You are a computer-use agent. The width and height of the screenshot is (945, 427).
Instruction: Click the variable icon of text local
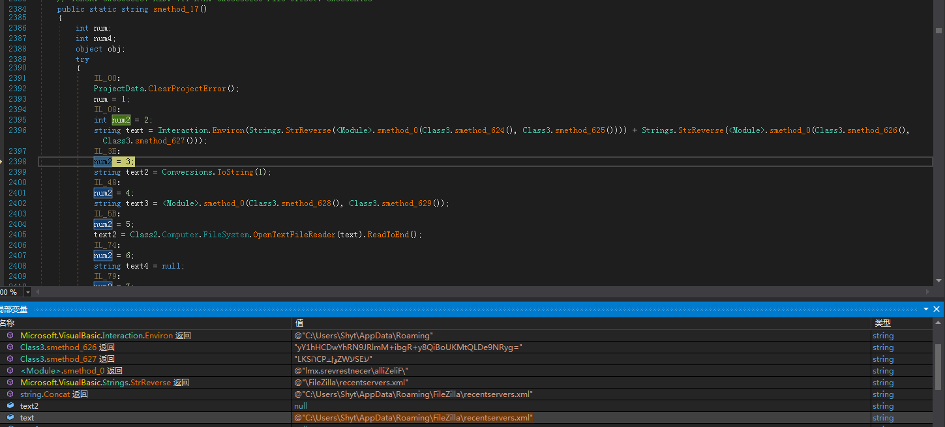[x=10, y=418]
